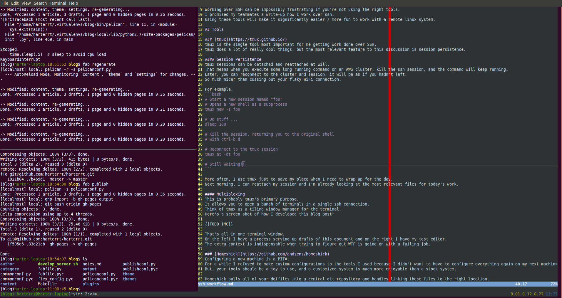
Task: Click 'develop_server.sh' in ls output
Action: coord(58,264)
